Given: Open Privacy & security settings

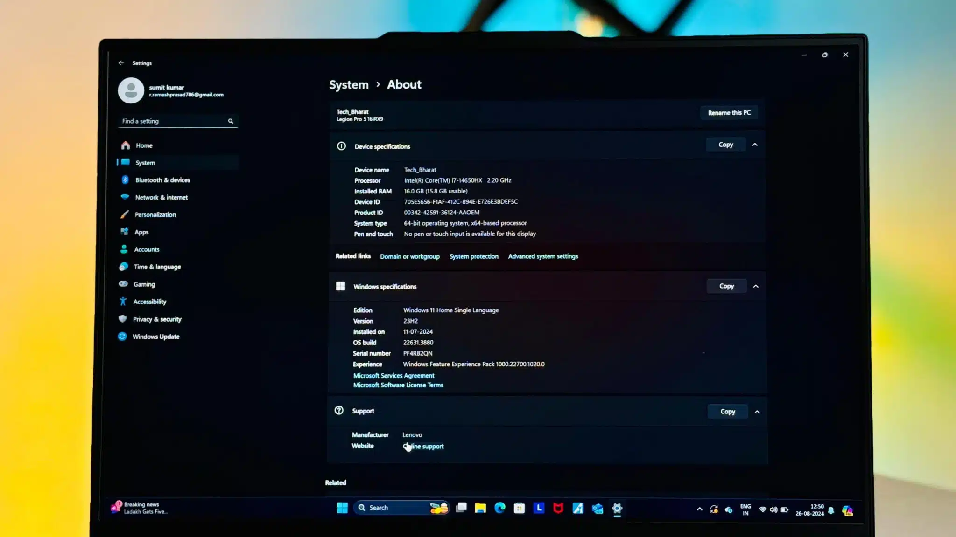Looking at the screenshot, I should pyautogui.click(x=157, y=319).
